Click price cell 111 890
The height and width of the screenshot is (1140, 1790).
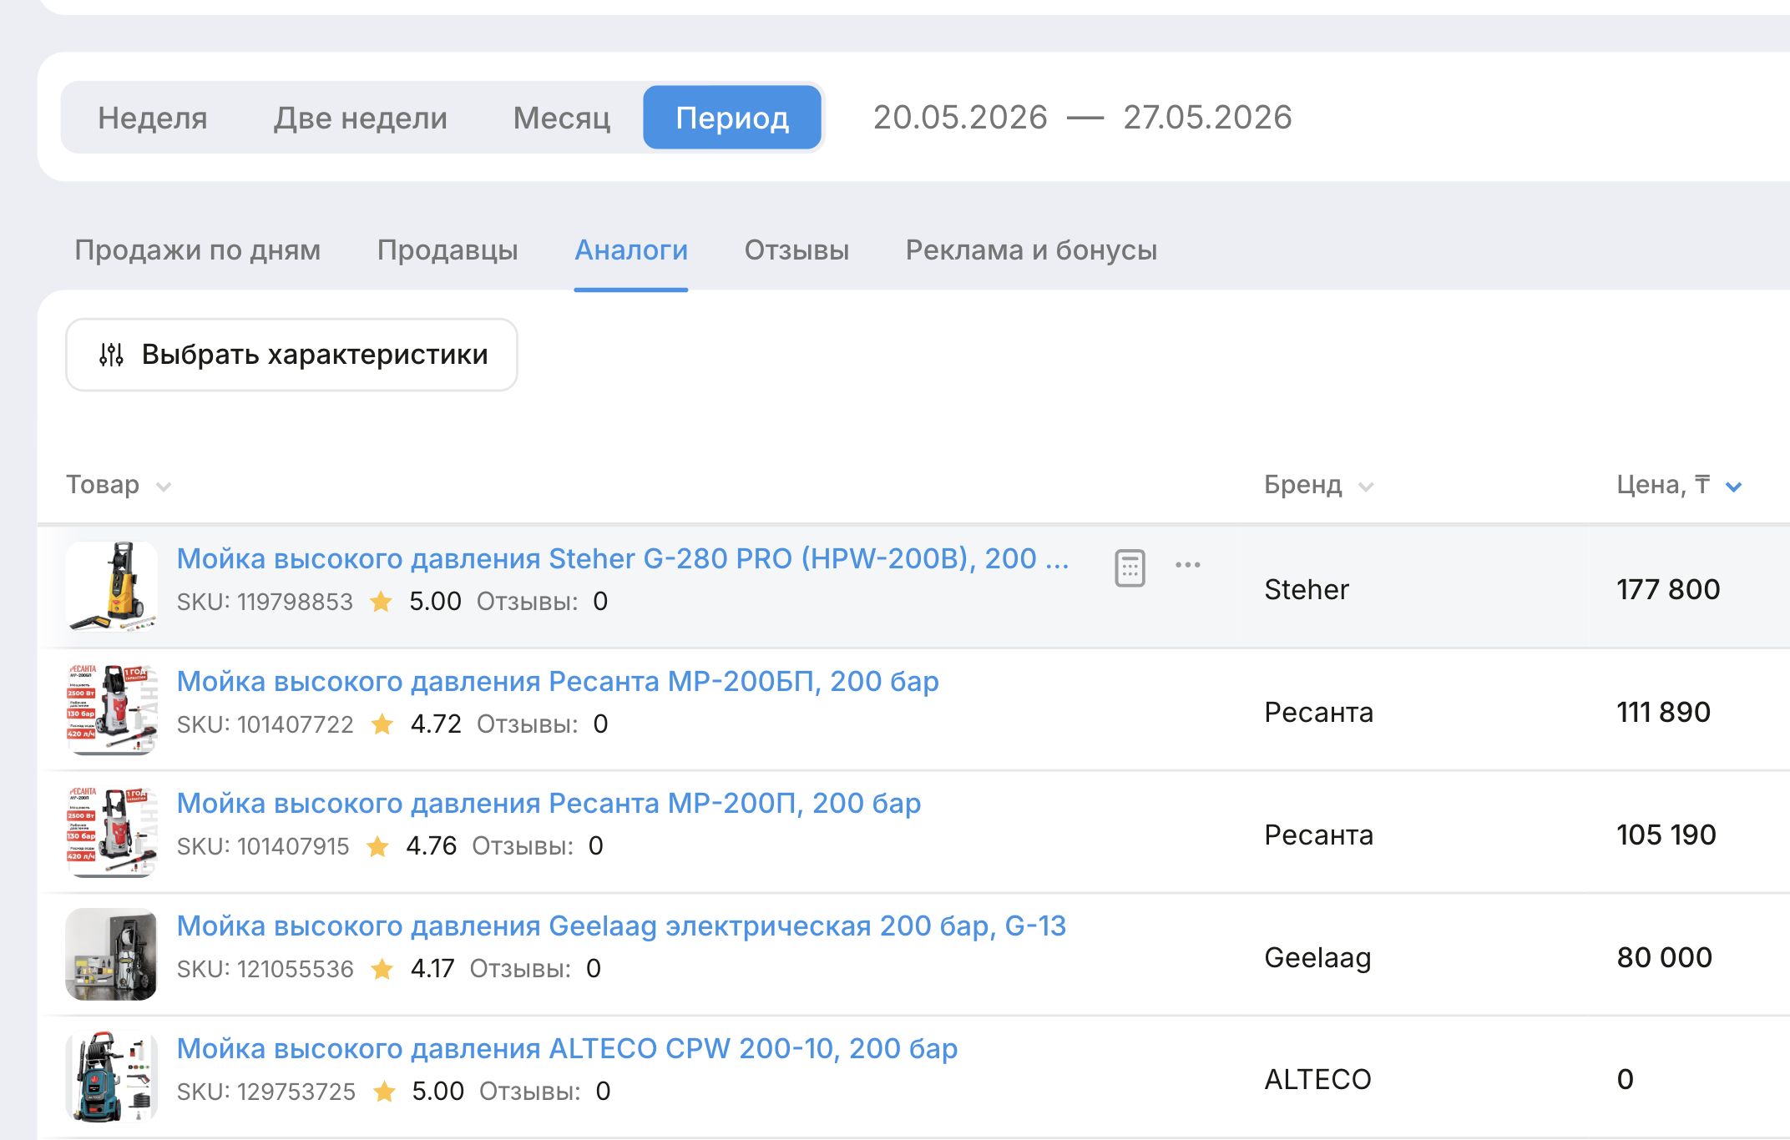(x=1663, y=712)
